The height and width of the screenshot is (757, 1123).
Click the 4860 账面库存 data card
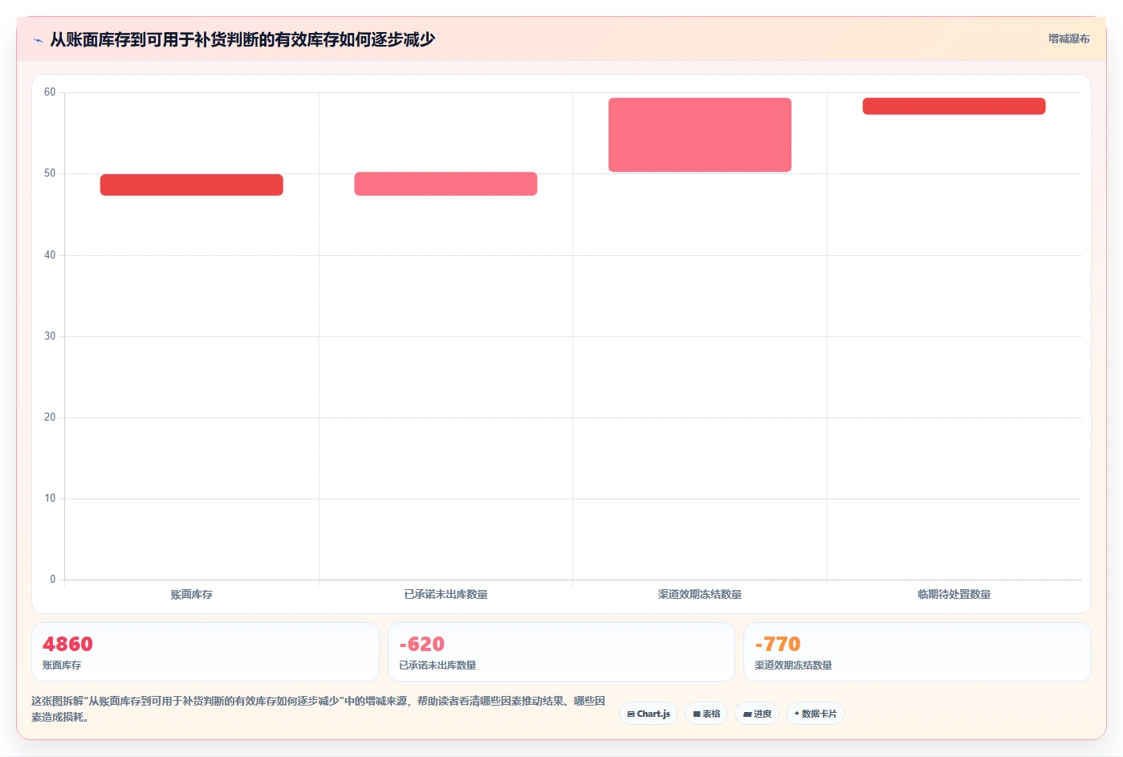[205, 652]
